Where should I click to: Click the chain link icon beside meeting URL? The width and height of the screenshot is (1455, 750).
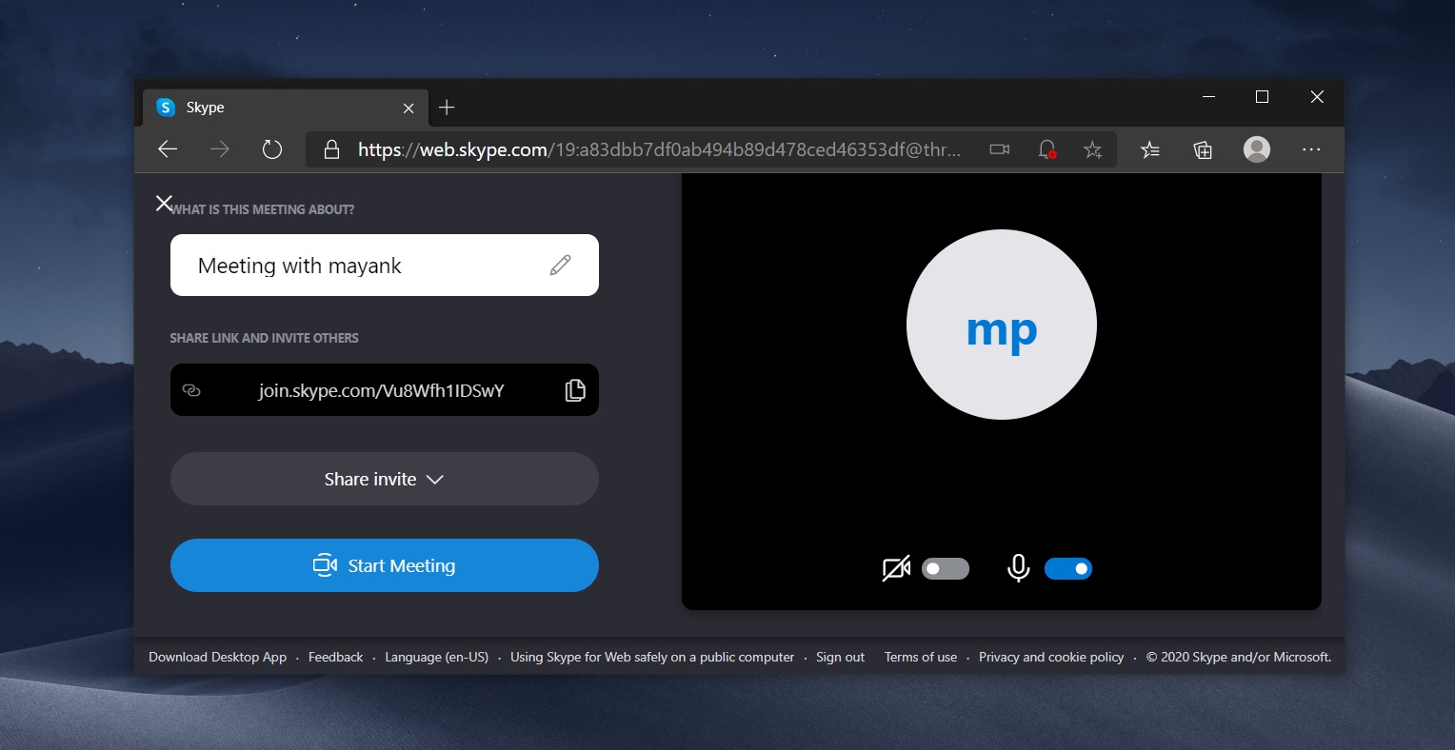click(x=191, y=390)
